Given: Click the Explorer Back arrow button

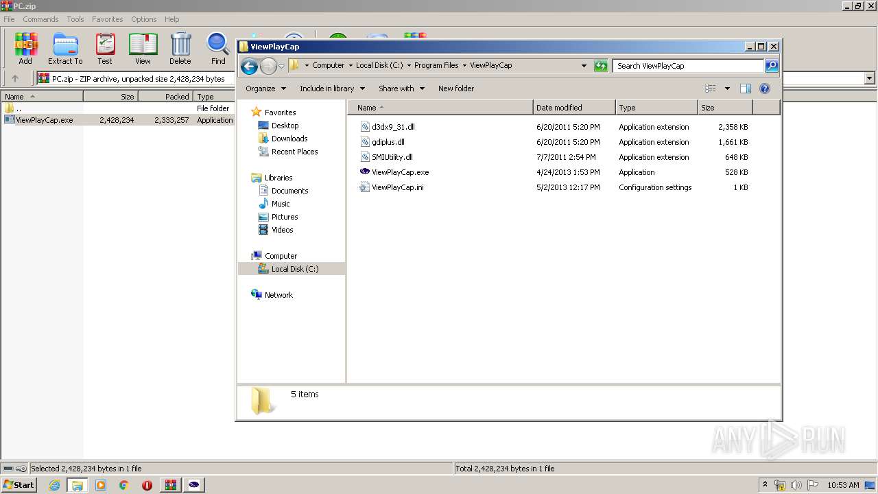Looking at the screenshot, I should pos(249,66).
